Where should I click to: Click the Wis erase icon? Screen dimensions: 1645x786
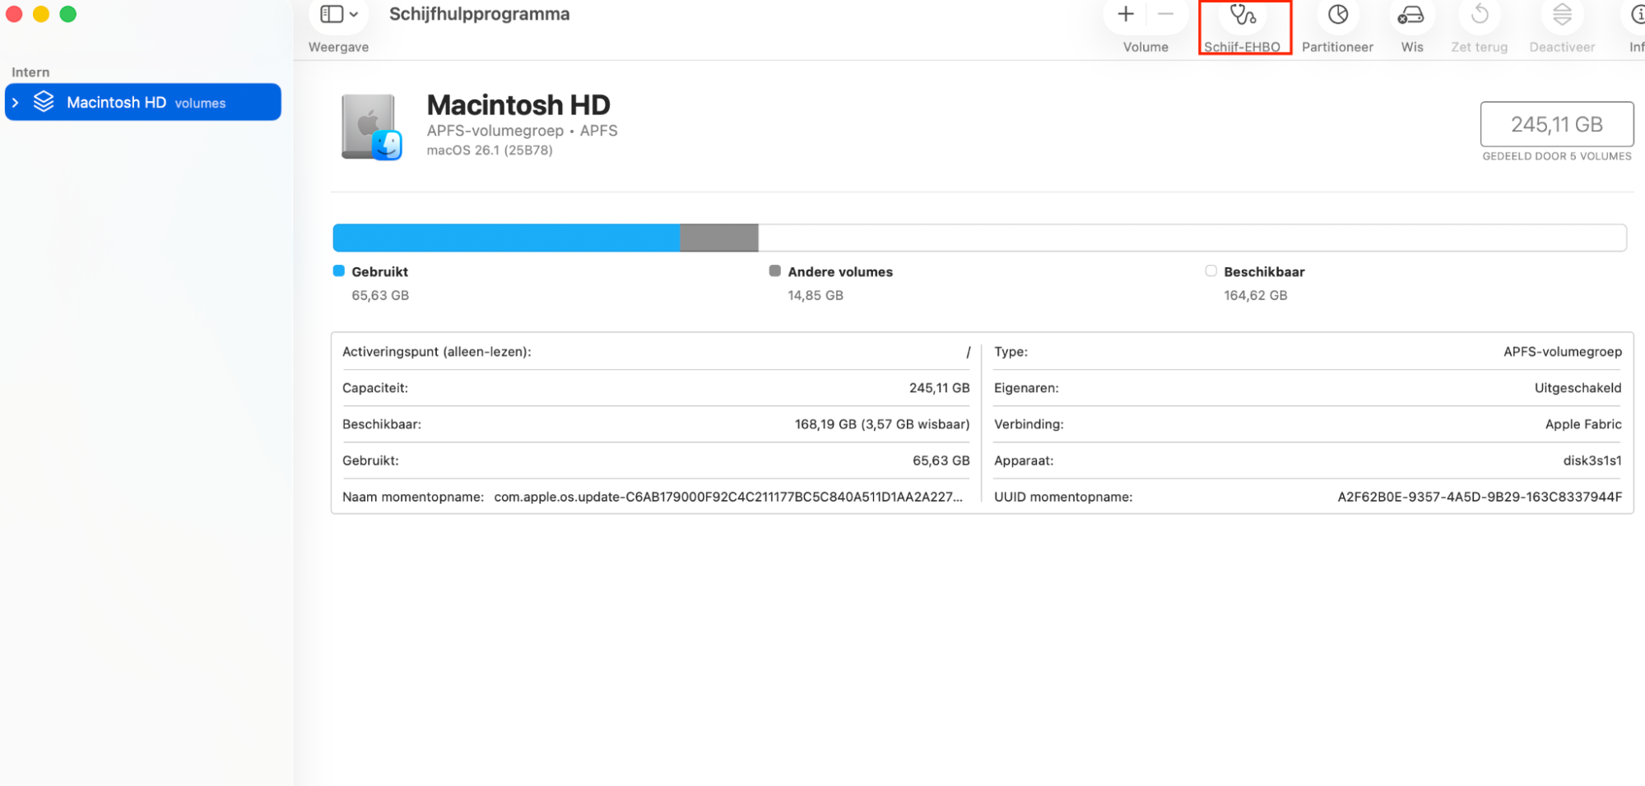[1411, 16]
